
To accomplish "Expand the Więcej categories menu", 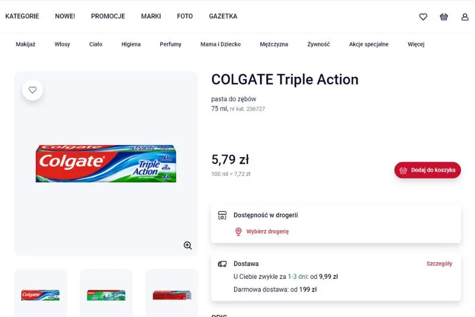I will click(416, 44).
